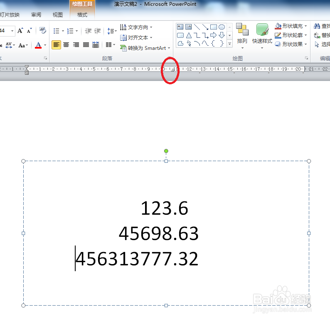Toggle align text right

76,45
